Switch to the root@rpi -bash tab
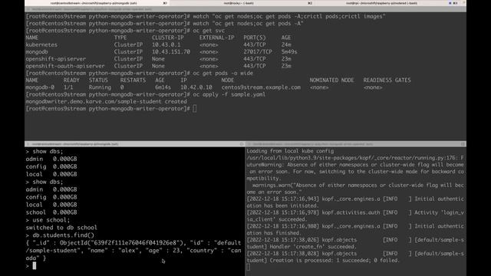The image size is (491, 276). pos(387,3)
